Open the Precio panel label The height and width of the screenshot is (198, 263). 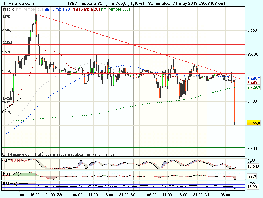coord(7,8)
